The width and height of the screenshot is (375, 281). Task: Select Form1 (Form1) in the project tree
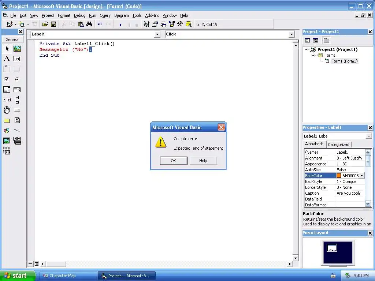(344, 61)
